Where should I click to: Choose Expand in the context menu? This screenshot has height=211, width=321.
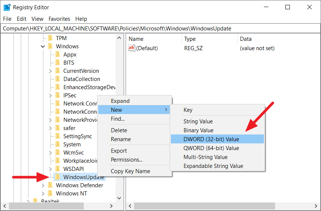pyautogui.click(x=134, y=101)
